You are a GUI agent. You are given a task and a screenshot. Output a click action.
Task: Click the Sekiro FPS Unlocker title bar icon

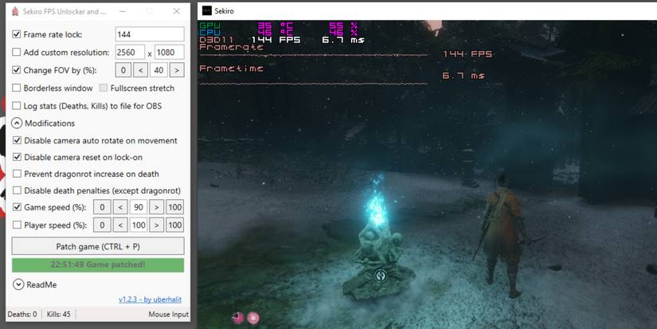pos(13,12)
